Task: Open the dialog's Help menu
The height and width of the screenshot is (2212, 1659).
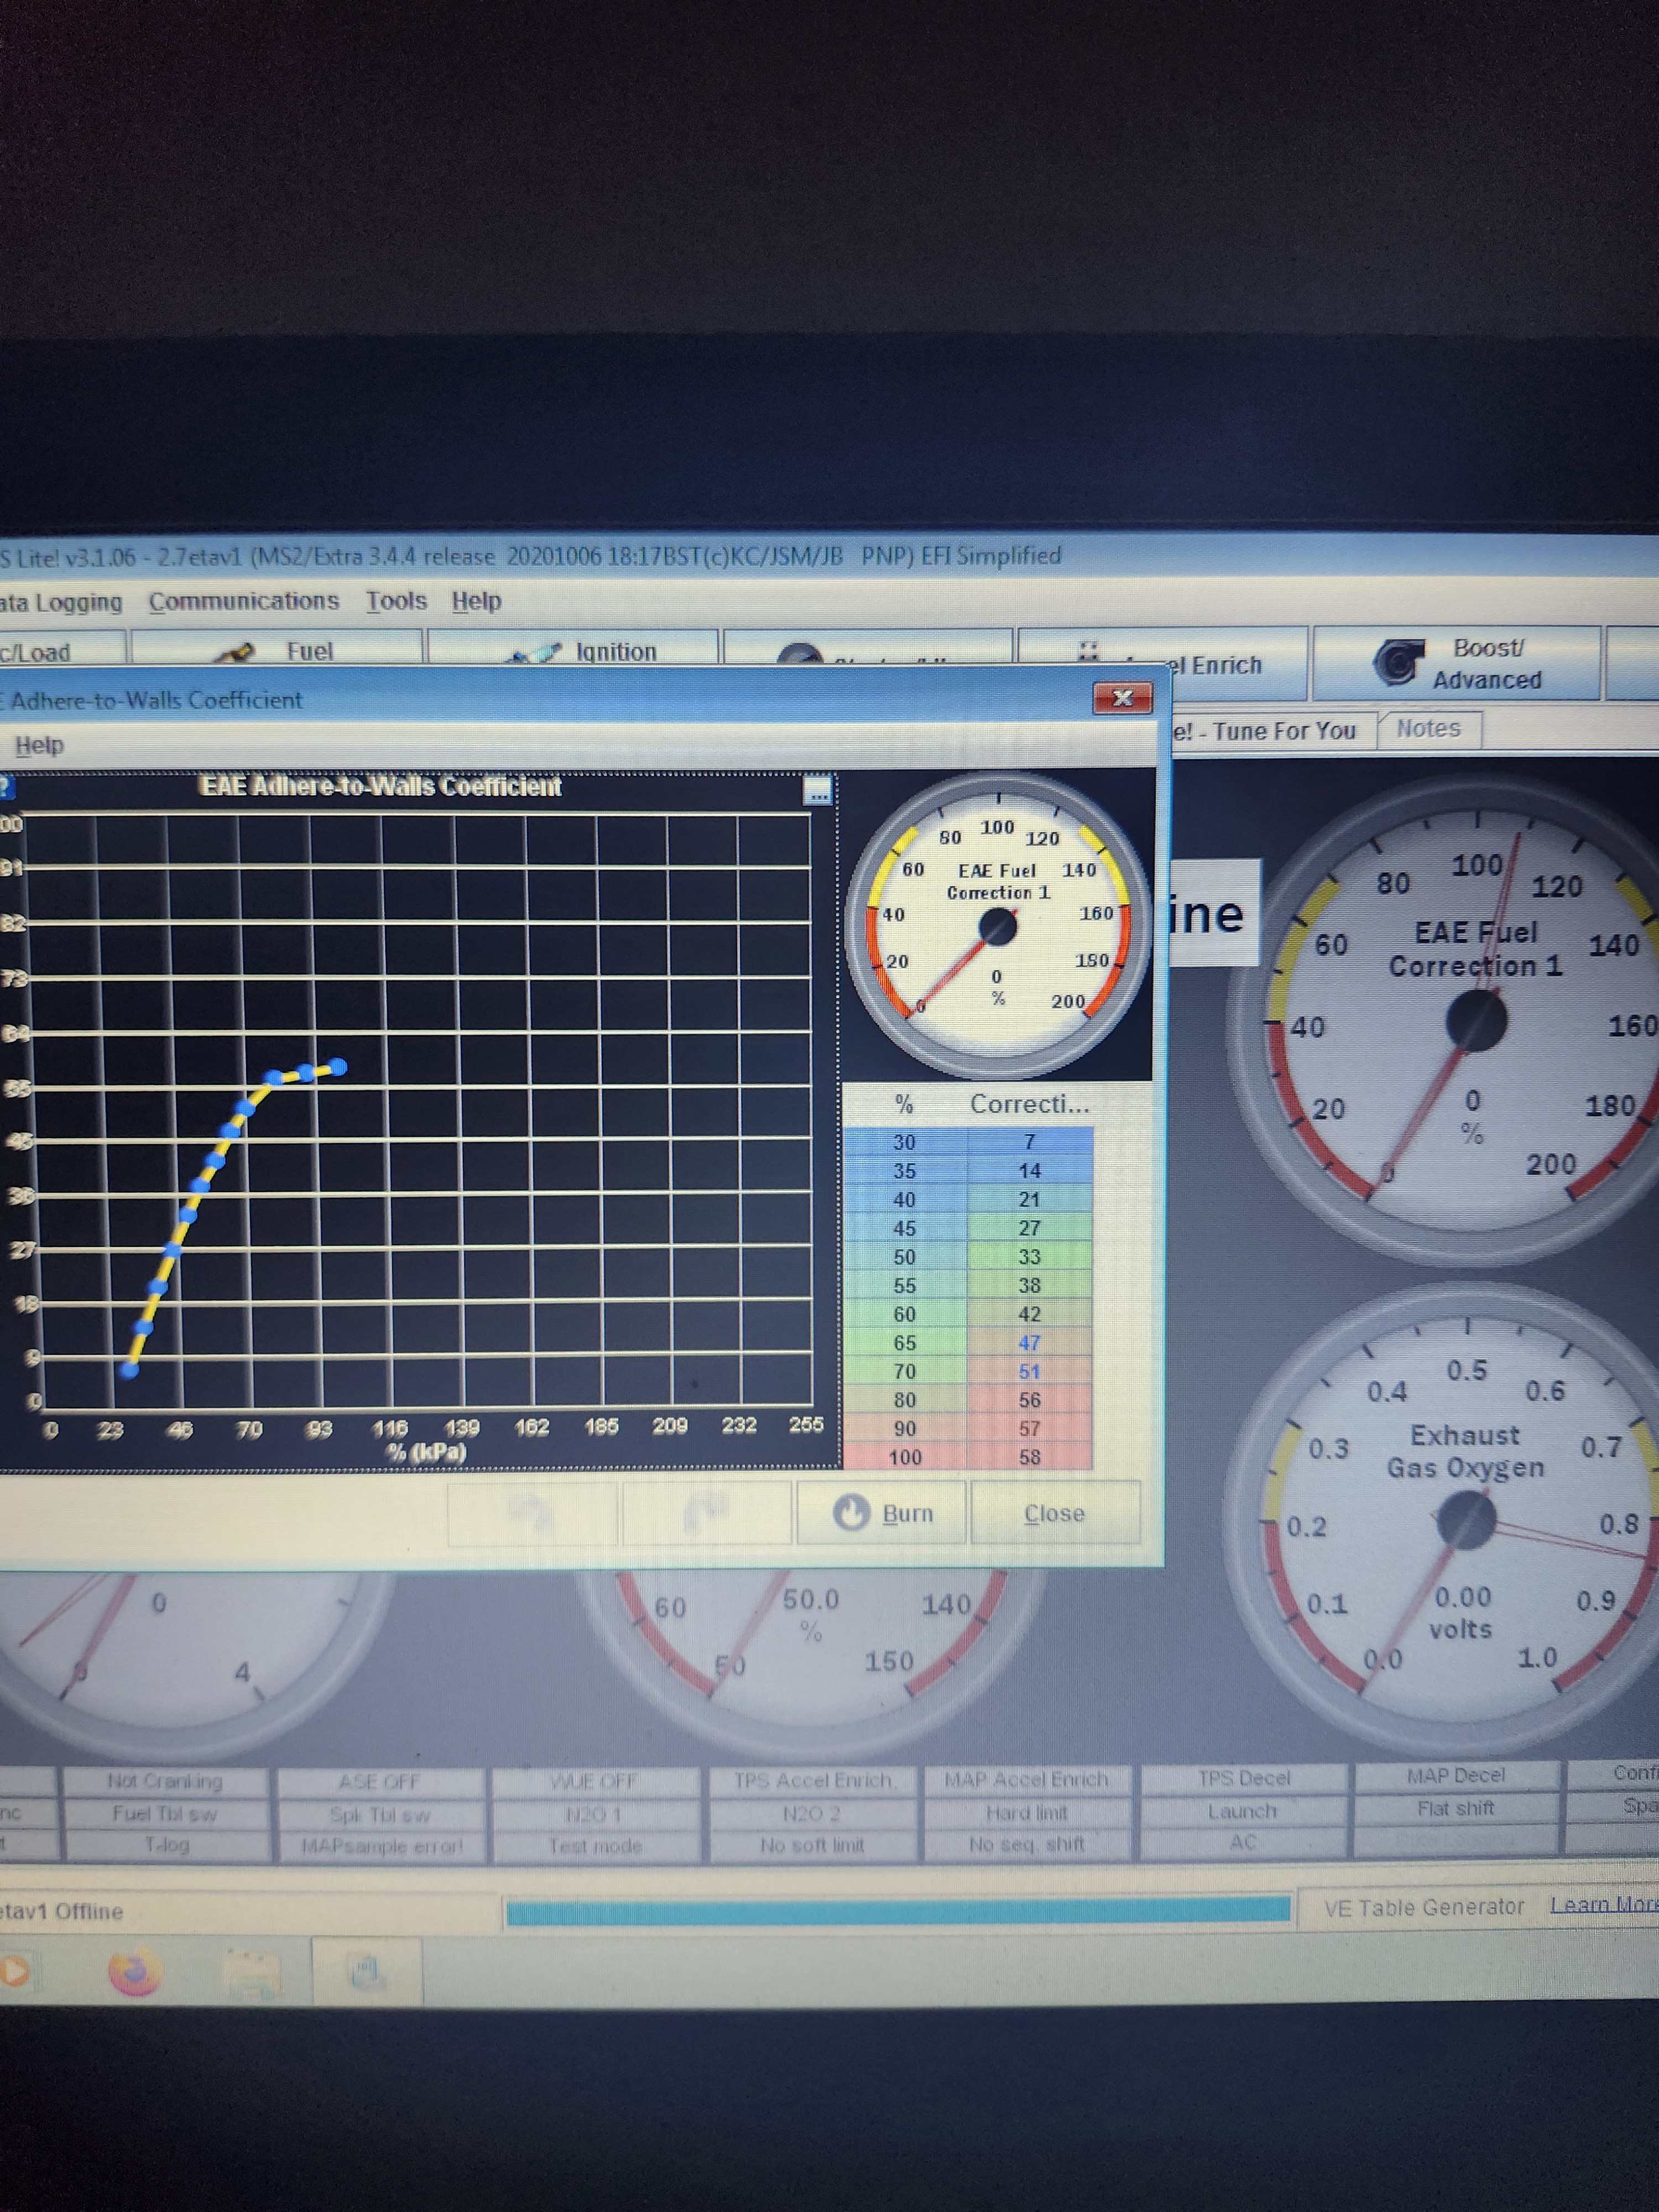Action: pos(39,745)
